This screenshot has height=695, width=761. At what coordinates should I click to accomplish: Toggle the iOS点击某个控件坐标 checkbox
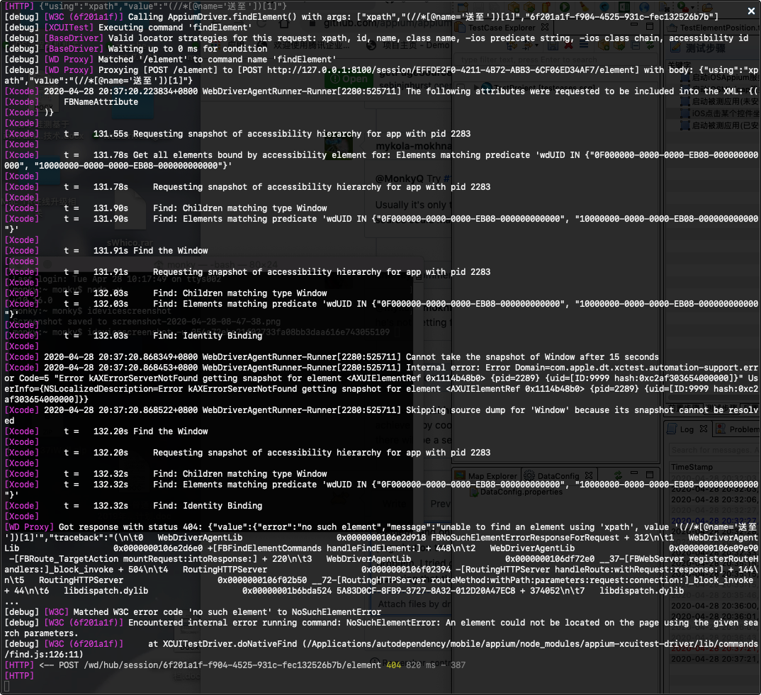coord(685,111)
